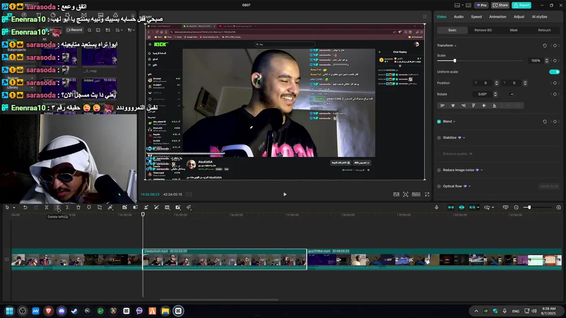Image resolution: width=566 pixels, height=318 pixels.
Task: Click the shield marker icon in timeline toolbar
Action: (x=89, y=207)
